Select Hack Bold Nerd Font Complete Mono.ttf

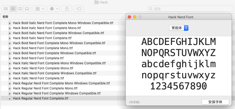pos(43,48)
